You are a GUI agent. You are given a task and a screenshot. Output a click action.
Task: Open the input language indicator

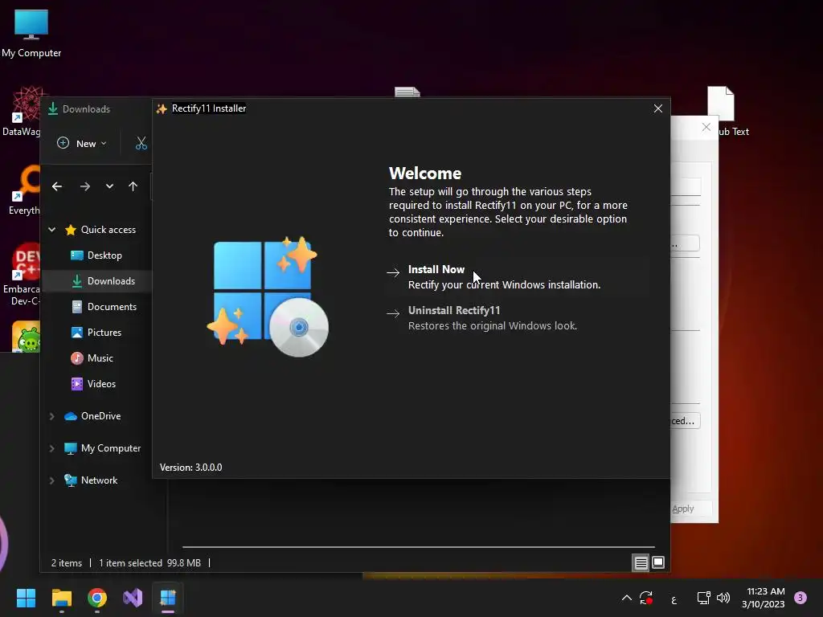click(674, 599)
